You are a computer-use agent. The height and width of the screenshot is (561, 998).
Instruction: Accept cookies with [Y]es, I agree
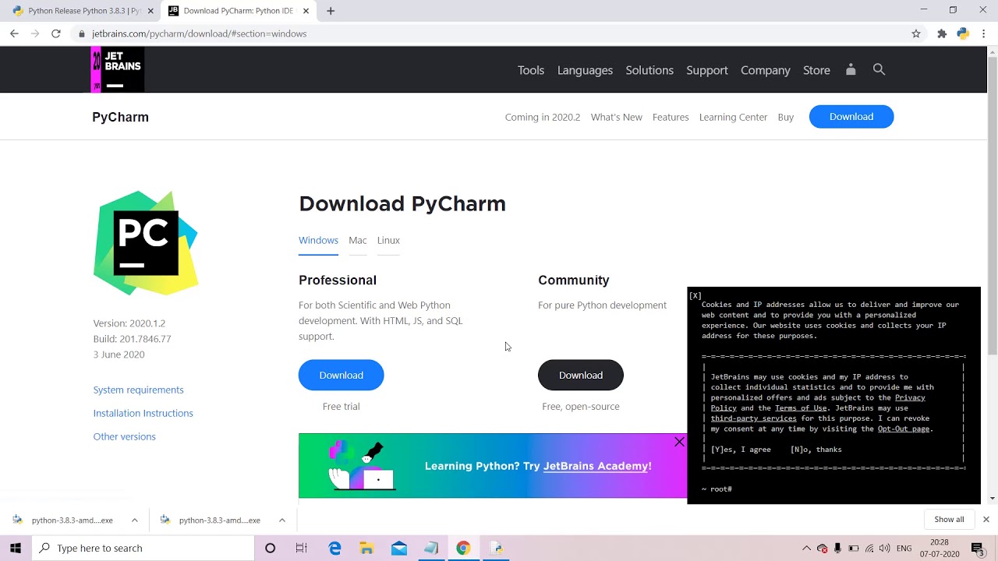click(x=741, y=450)
